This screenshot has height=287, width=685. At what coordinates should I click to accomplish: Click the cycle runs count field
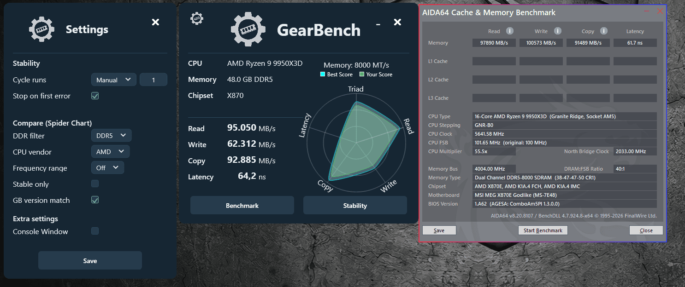tap(154, 80)
